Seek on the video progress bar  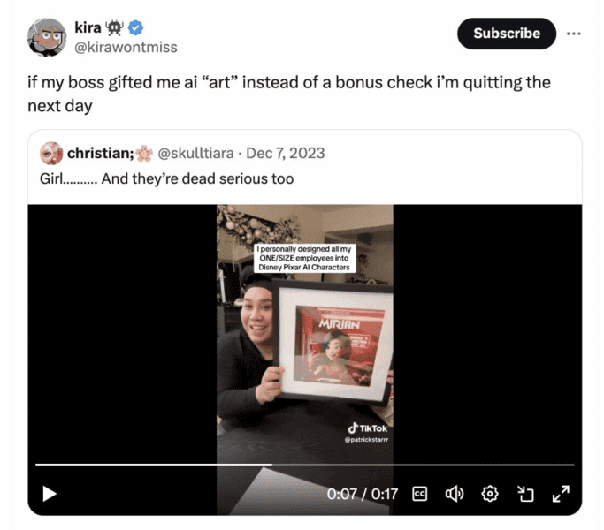point(305,465)
